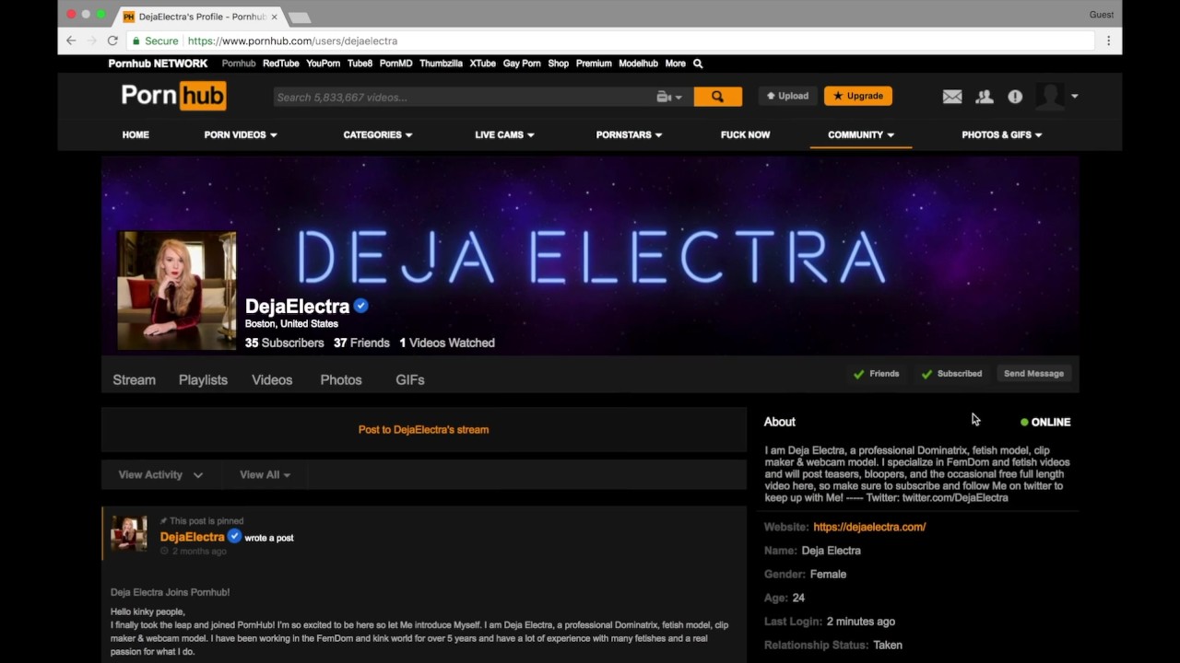This screenshot has width=1180, height=663.
Task: Click the orange search magnifier button
Action: click(x=717, y=97)
